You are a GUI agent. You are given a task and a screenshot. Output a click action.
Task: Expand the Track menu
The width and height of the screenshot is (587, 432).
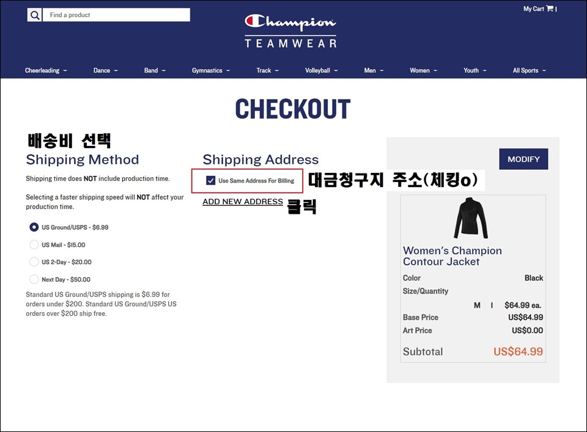point(268,70)
